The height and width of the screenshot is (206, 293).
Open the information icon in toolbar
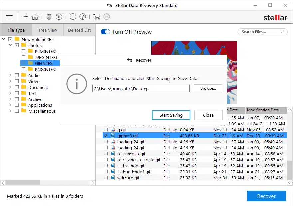pos(73,17)
